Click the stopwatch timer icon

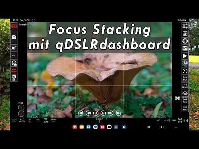pos(185,71)
